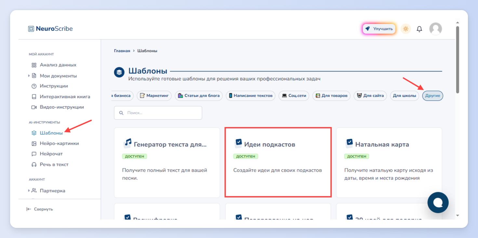This screenshot has width=478, height=238.
Task: Click the NeuroScribe brand name text
Action: point(54,29)
